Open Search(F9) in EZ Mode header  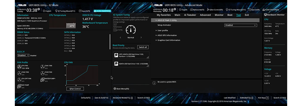pyautogui.click(x=85, y=11)
